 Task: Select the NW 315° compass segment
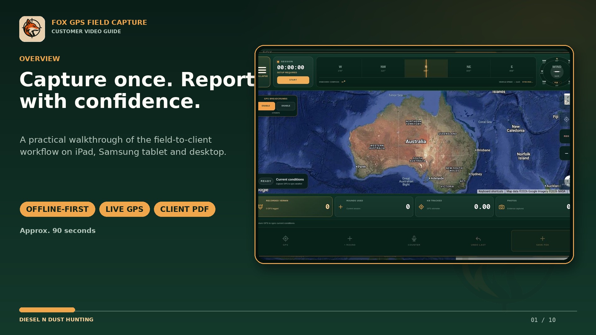click(383, 69)
